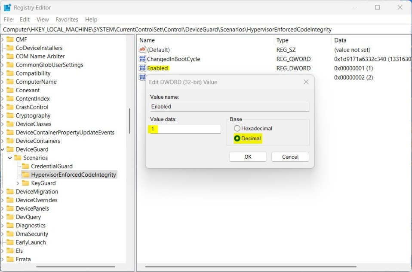Click the CMF folder icon
The image size is (412, 272).
pyautogui.click(x=10, y=39)
